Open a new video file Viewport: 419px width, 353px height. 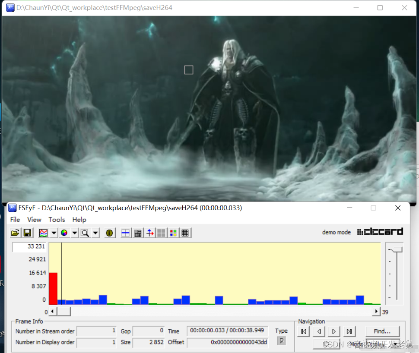click(15, 233)
